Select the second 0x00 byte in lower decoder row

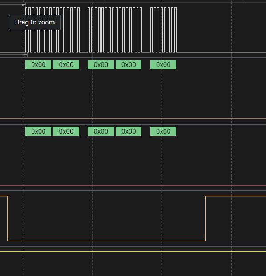tap(66, 131)
